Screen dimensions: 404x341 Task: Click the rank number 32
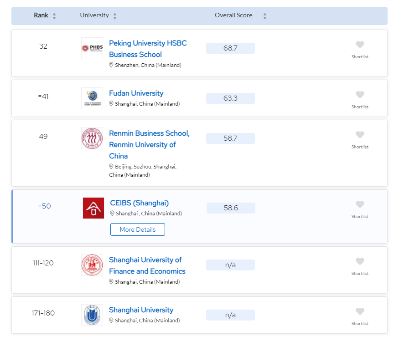click(43, 46)
